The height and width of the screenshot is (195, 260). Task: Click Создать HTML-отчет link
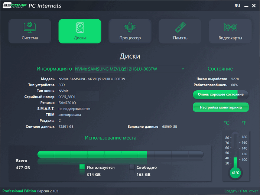click(x=241, y=191)
